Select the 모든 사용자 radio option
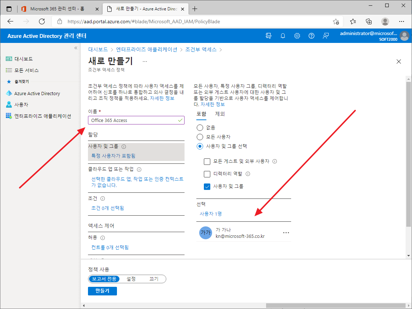This screenshot has width=412, height=309. 200,137
